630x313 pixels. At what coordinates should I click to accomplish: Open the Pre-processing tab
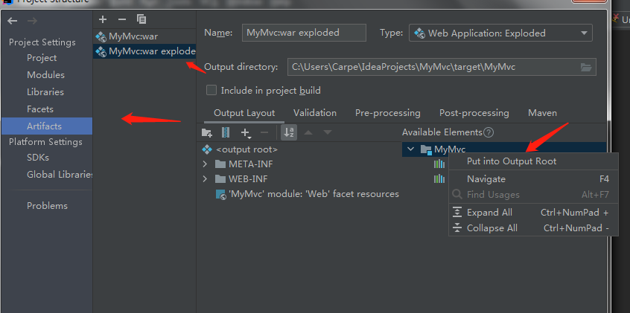click(x=388, y=113)
